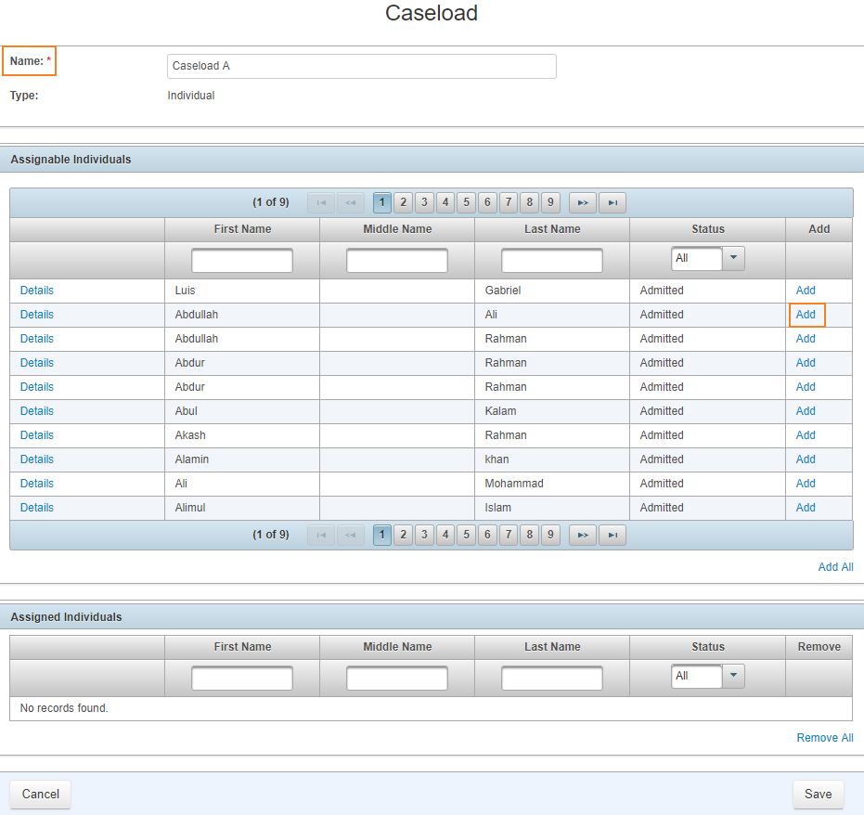The height and width of the screenshot is (815, 864).
Task: Open Status filter dropdown for Assigned Individuals
Action: click(733, 676)
